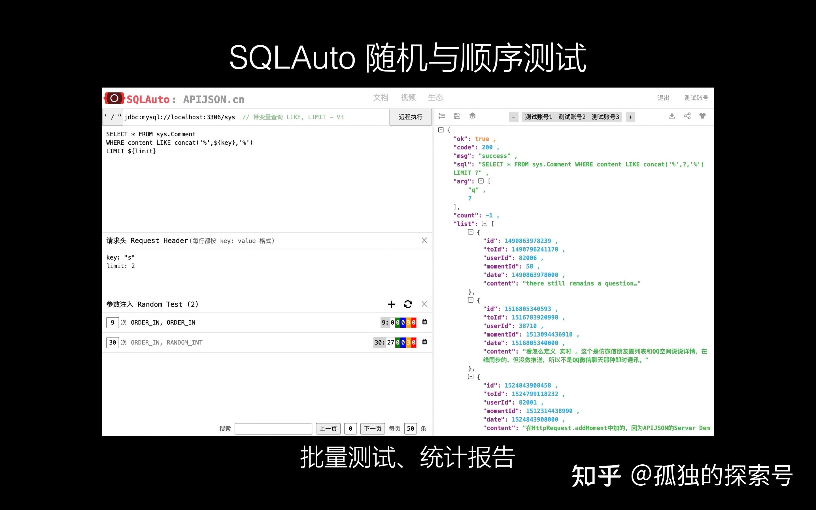Click the t-shirt theme icon
Image resolution: width=816 pixels, height=510 pixels.
click(702, 116)
